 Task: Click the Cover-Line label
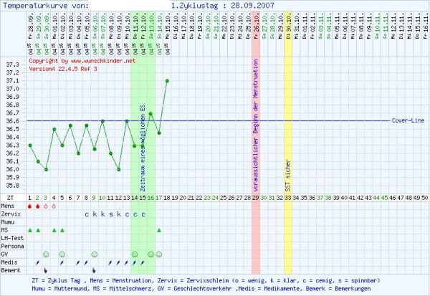pos(408,120)
